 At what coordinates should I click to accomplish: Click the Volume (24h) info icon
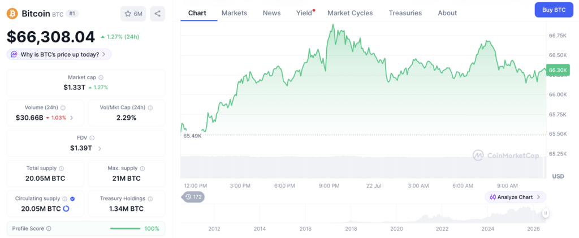63,108
